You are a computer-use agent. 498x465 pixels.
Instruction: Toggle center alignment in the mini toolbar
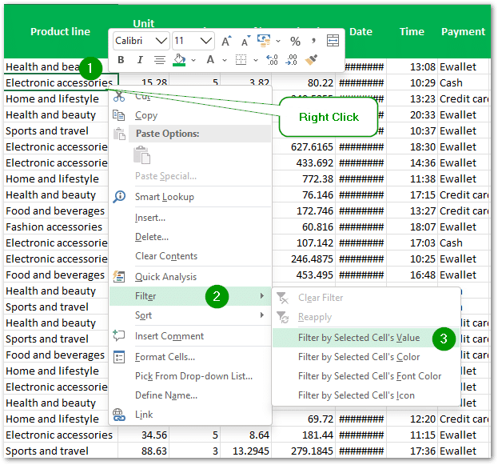point(159,60)
